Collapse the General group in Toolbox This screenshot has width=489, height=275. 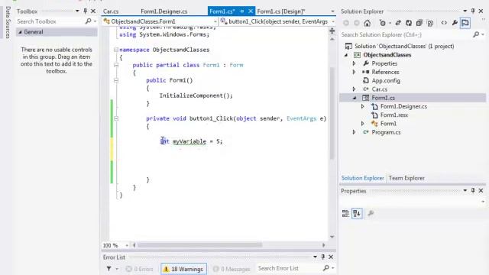(21, 32)
